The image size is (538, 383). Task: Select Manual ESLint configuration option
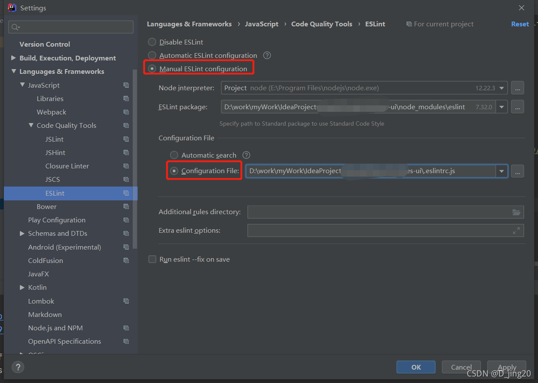[152, 69]
